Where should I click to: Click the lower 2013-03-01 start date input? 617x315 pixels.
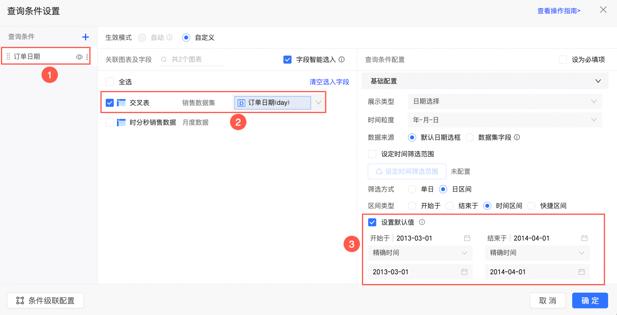pos(420,272)
